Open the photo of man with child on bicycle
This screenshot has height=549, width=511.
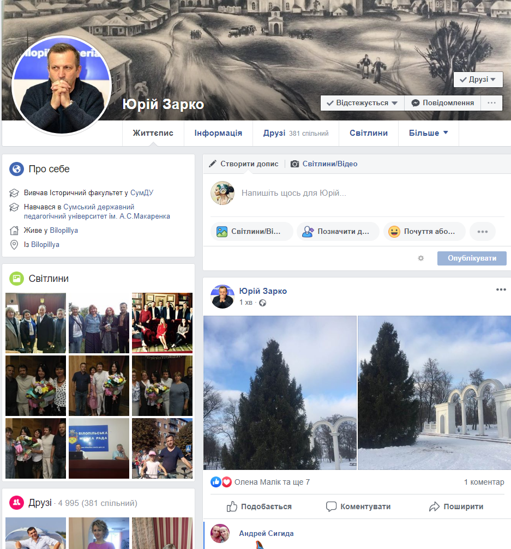pyautogui.click(x=162, y=448)
